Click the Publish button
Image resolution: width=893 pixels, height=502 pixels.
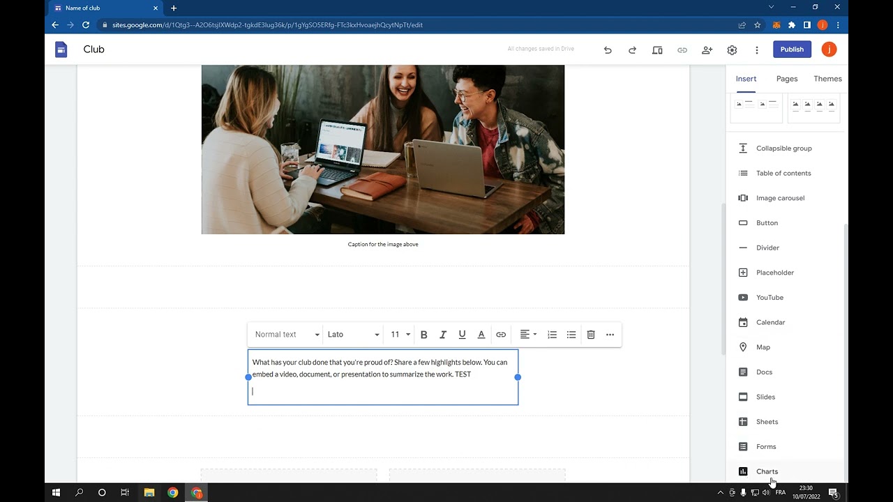pyautogui.click(x=792, y=50)
